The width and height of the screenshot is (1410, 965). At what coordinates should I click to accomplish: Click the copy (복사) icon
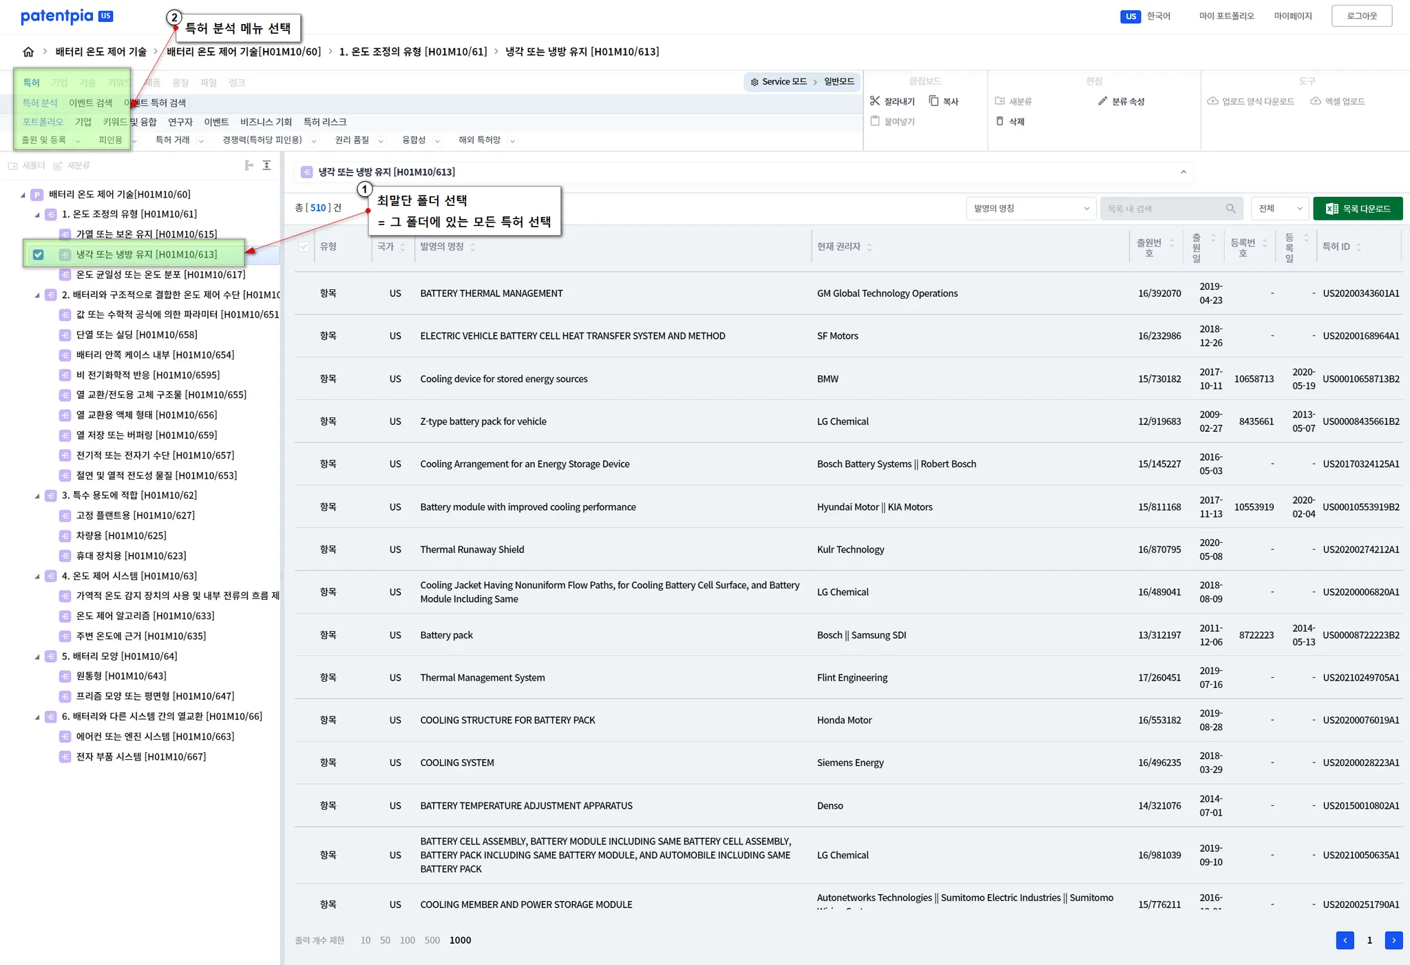click(x=934, y=101)
